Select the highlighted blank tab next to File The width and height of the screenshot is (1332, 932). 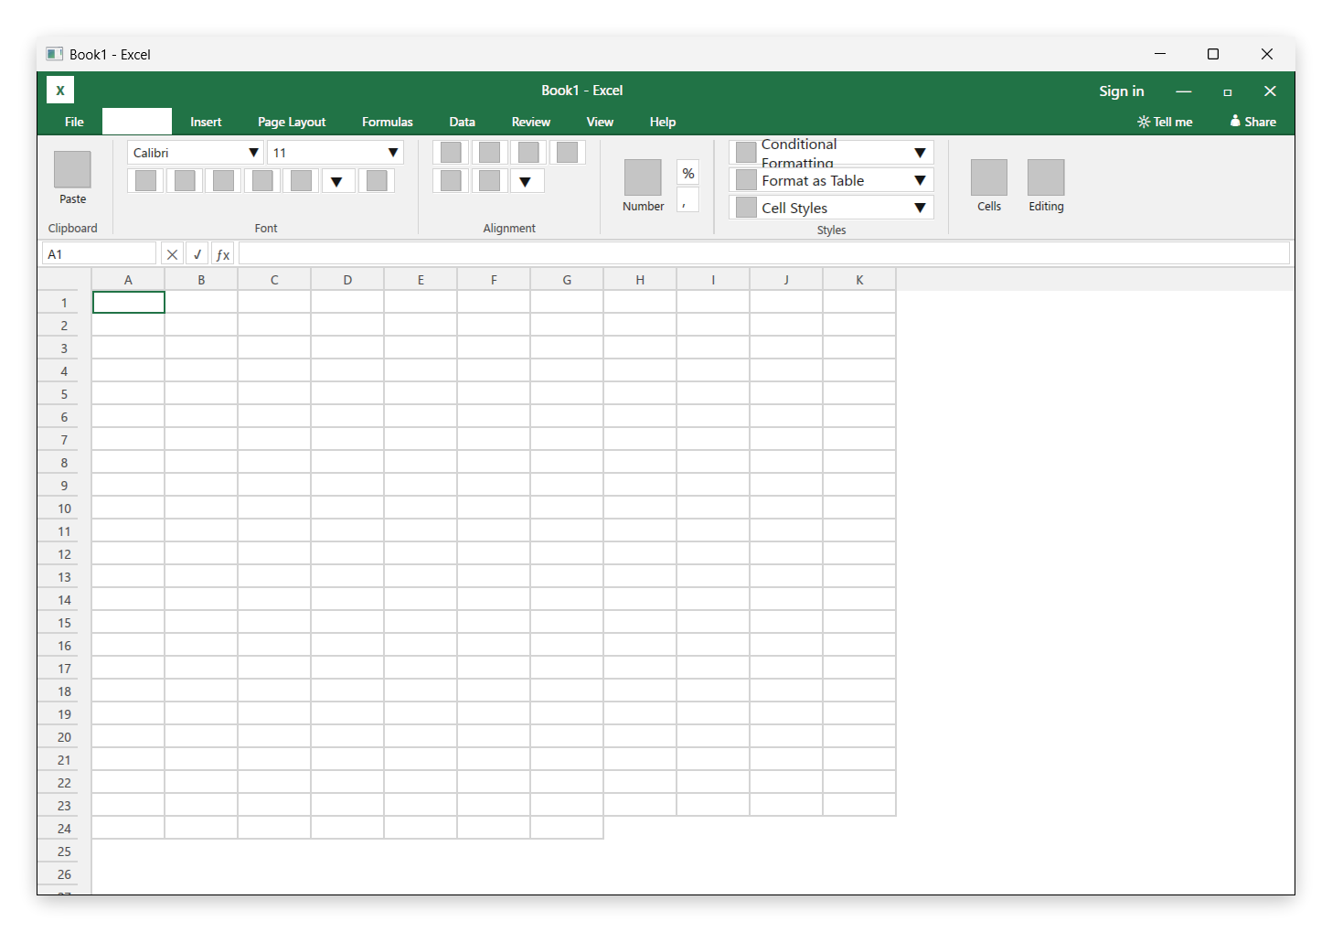point(137,122)
